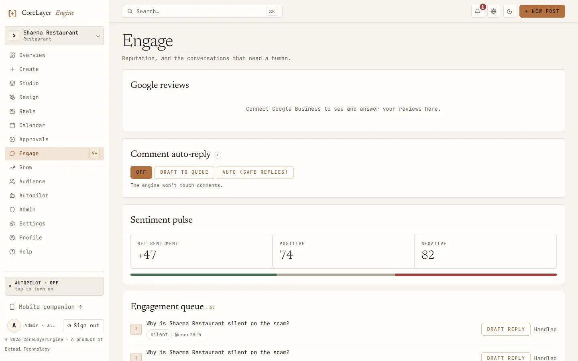Click the Connect Google Business message
The image size is (578, 361).
pyautogui.click(x=344, y=109)
